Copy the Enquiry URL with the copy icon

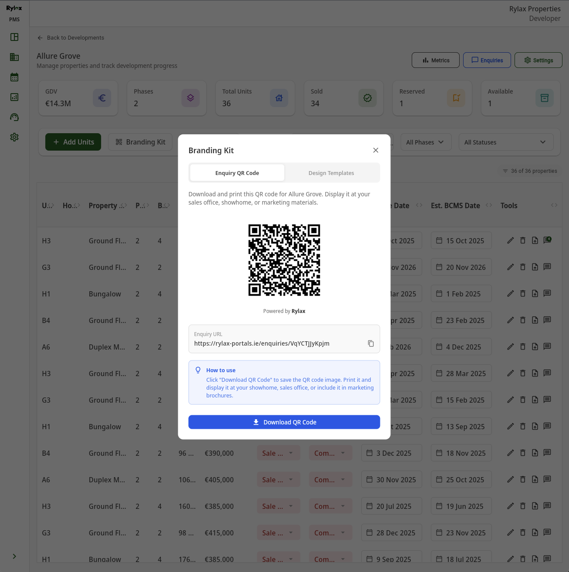(x=371, y=343)
